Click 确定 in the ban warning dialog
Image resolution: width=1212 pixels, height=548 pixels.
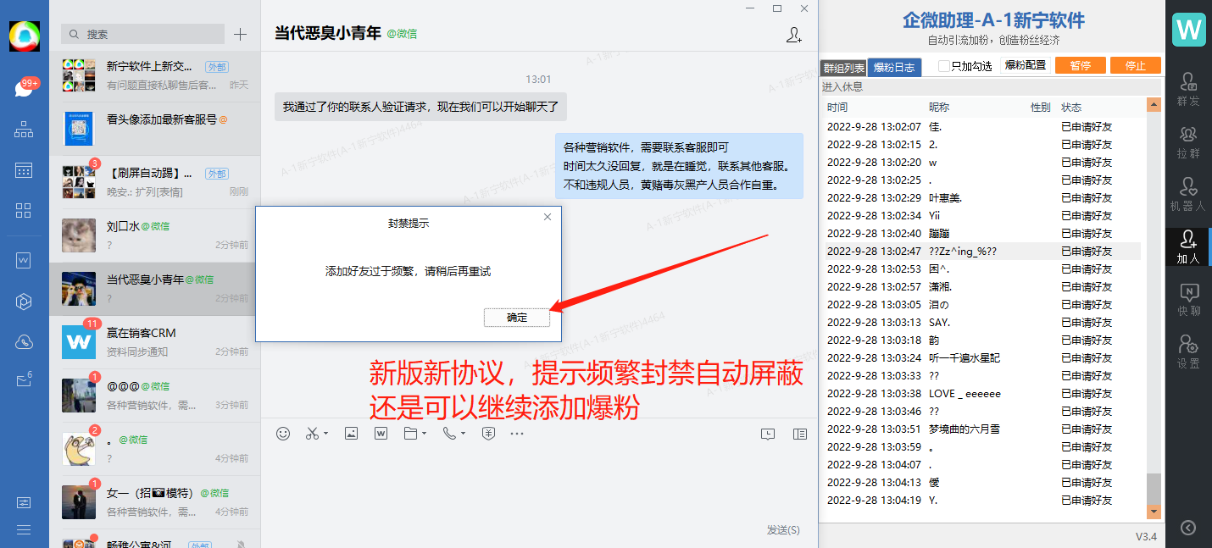[x=517, y=318]
